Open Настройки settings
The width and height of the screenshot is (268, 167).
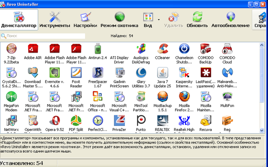pos(85,19)
